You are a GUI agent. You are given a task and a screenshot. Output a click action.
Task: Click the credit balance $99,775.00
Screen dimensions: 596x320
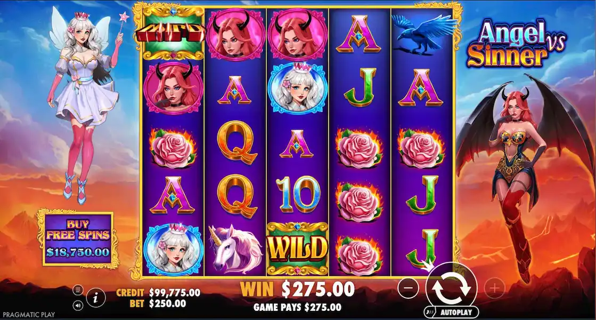pos(175,292)
